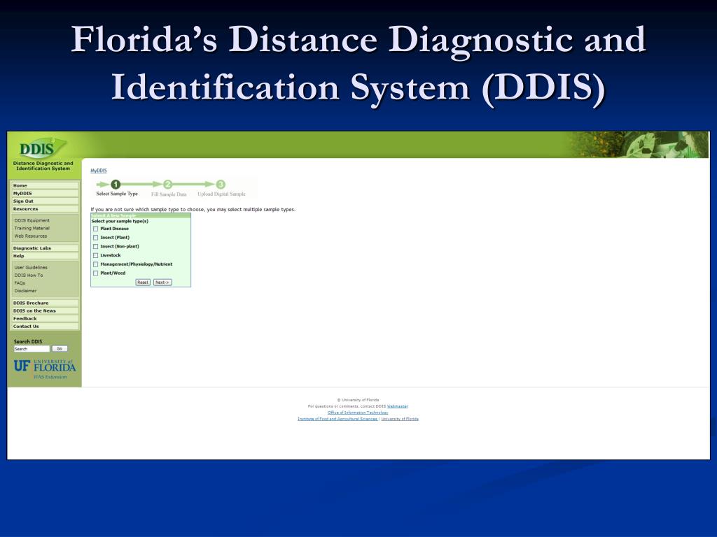This screenshot has width=717, height=537.
Task: Open the Home menu item
Action: coord(45,185)
